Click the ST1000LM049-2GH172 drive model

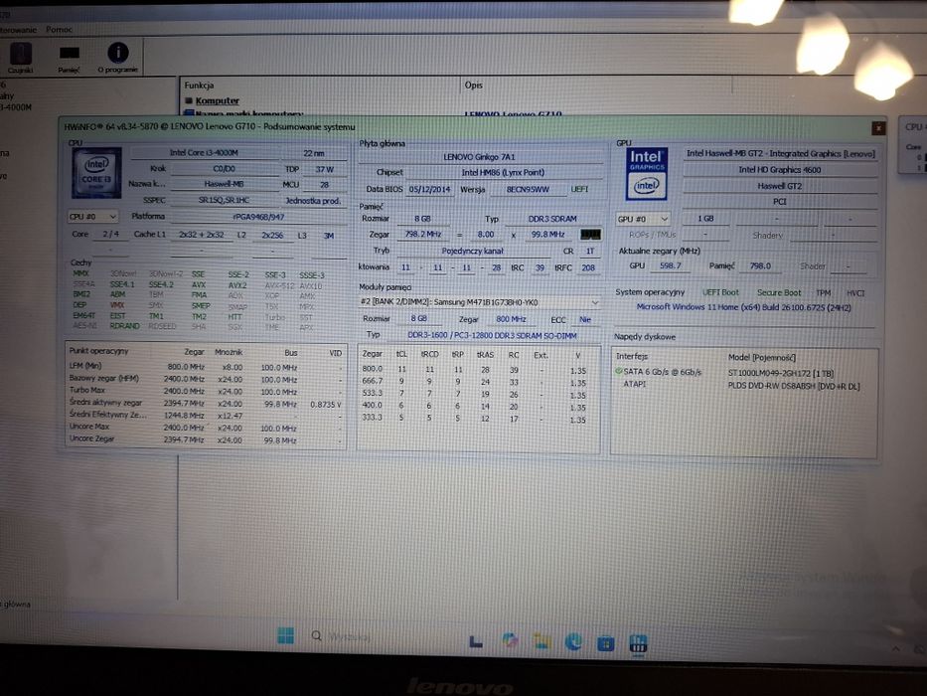(781, 374)
